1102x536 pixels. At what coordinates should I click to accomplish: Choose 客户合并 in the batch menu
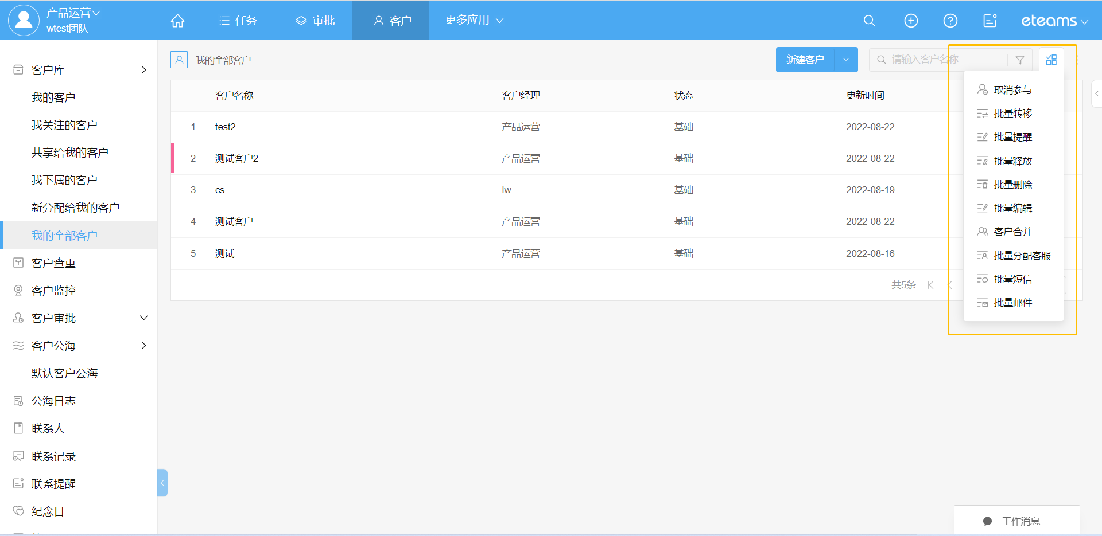pos(1012,232)
